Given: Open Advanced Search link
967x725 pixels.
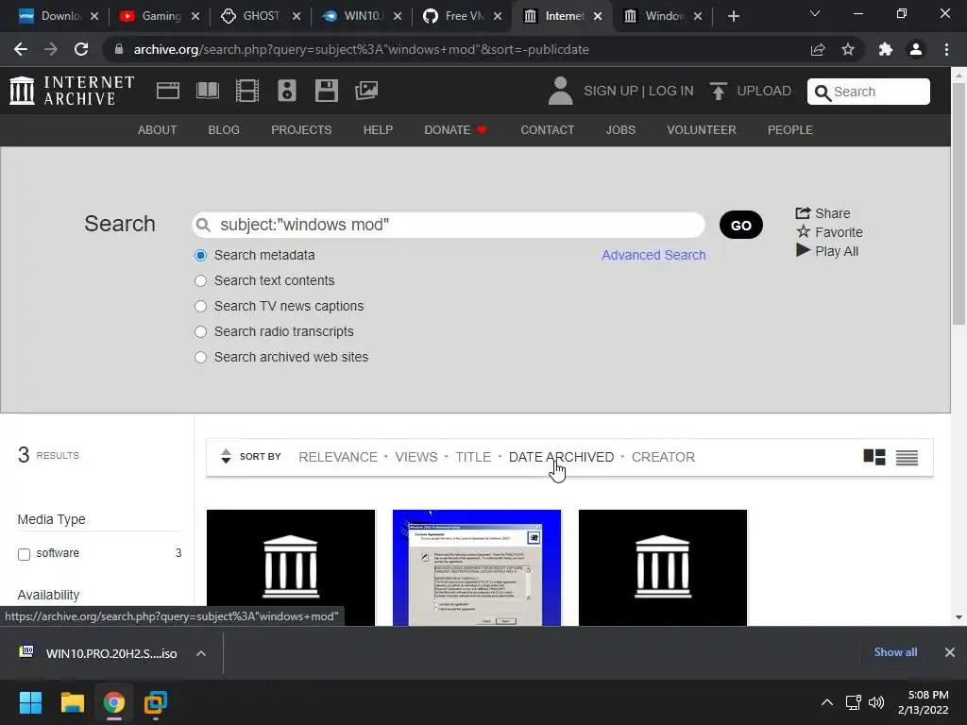Looking at the screenshot, I should (653, 255).
